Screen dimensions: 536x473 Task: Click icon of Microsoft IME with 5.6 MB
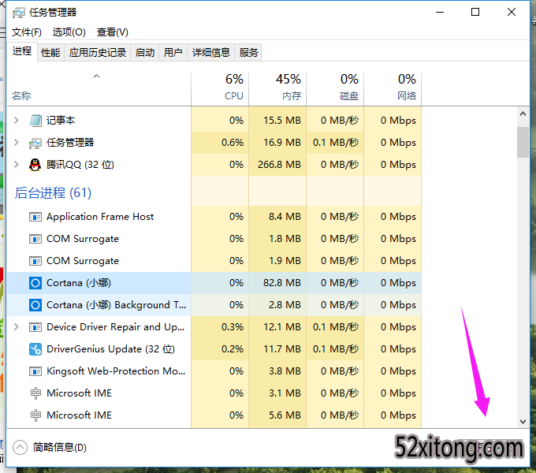point(35,415)
